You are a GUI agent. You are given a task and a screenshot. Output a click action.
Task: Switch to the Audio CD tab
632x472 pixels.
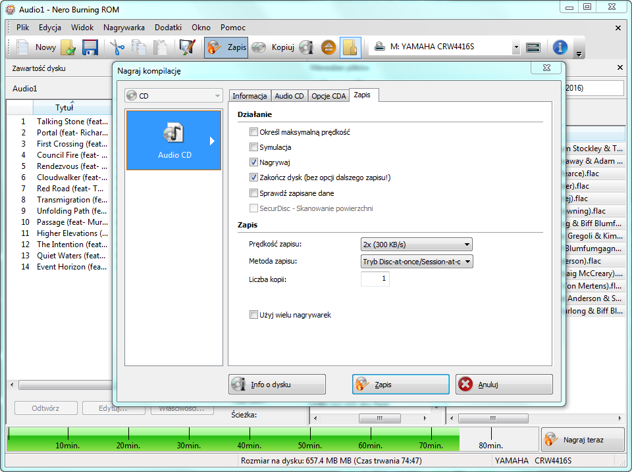(289, 96)
